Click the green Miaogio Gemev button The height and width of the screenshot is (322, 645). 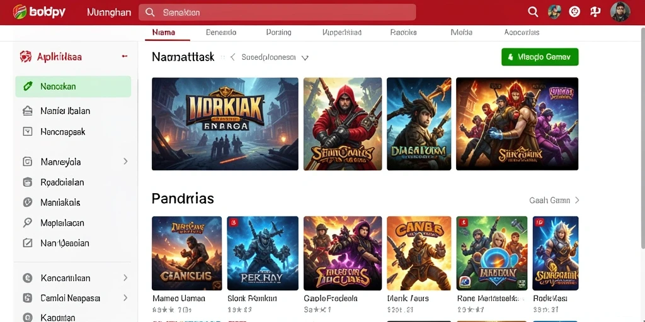click(540, 57)
